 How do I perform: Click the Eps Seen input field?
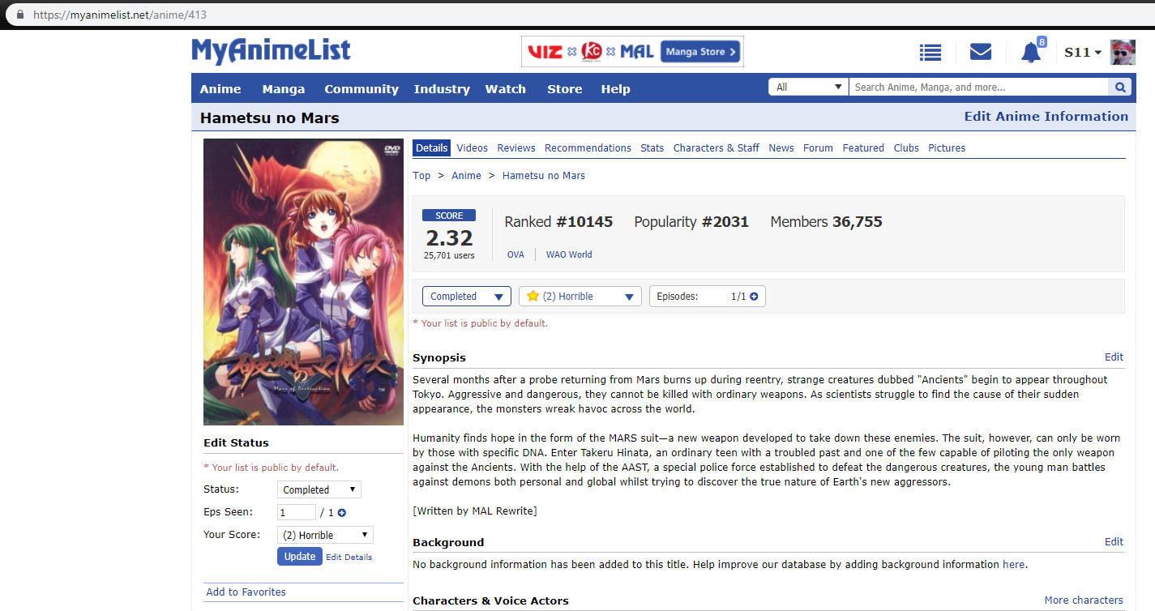[296, 512]
